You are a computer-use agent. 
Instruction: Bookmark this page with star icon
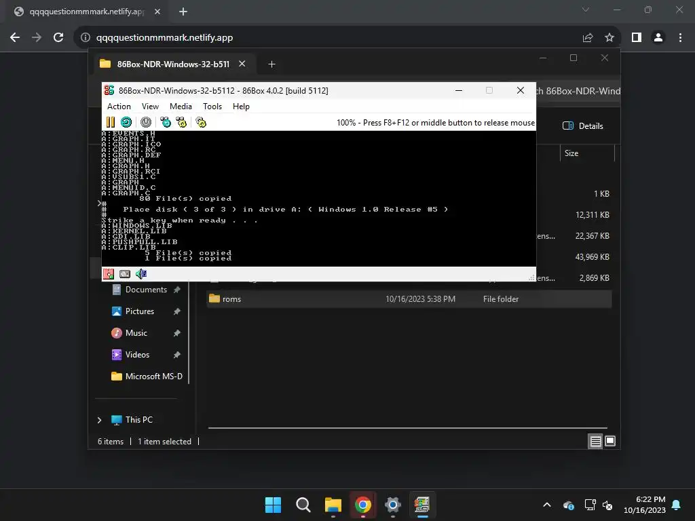pos(609,38)
